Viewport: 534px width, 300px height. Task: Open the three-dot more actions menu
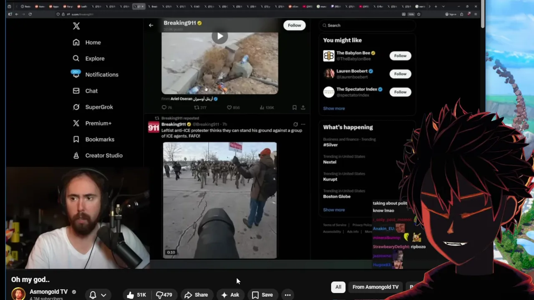(287, 295)
